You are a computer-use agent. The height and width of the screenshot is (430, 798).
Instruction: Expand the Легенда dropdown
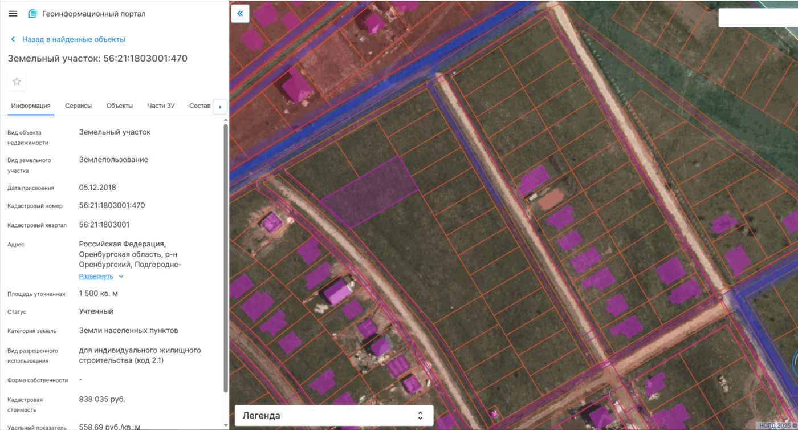click(334, 415)
